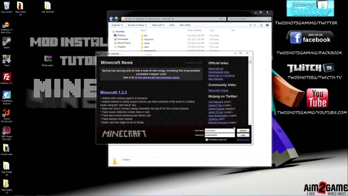The height and width of the screenshot is (196, 348).
Task: Select the Dyyno Broadcaster desktop icon
Action: pyautogui.click(x=7, y=116)
